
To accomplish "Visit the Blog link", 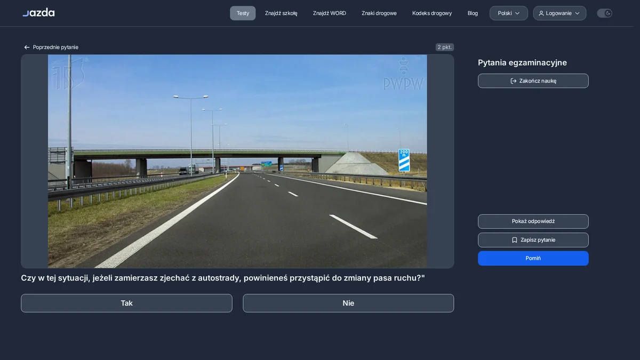I will click(x=473, y=13).
